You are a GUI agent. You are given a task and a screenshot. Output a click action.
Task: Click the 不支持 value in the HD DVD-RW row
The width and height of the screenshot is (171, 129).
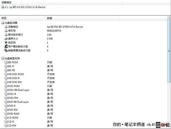coord(51,82)
